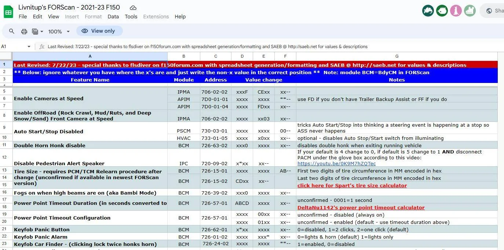Click the pink anonymous viewer avatar
This screenshot has width=504, height=250.
coord(456,11)
